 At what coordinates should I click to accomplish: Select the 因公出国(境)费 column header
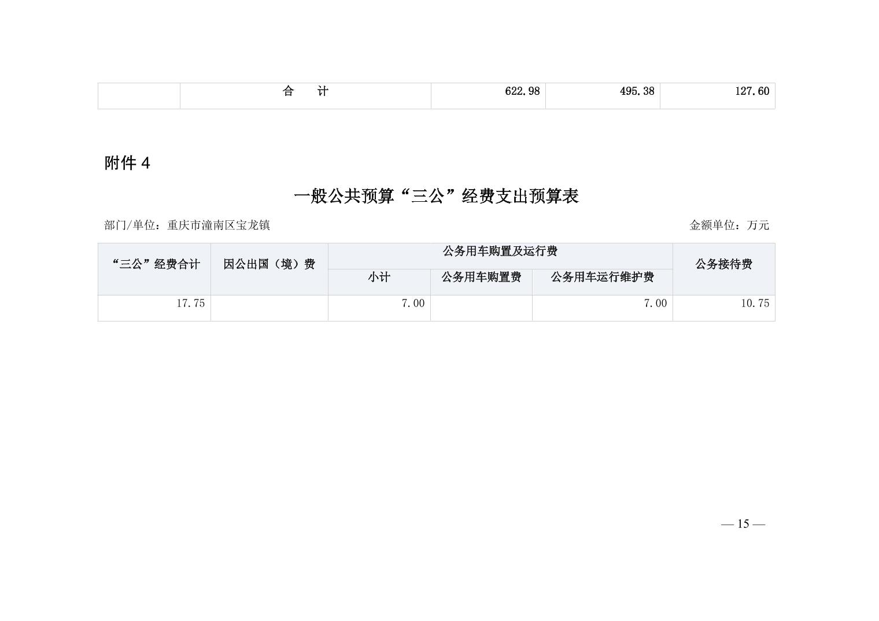point(269,265)
